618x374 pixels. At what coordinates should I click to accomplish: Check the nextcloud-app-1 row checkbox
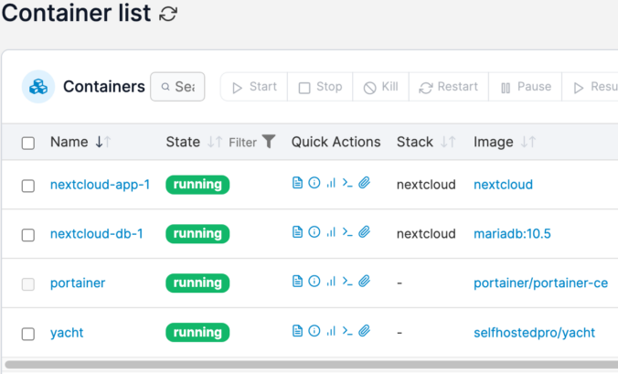28,186
